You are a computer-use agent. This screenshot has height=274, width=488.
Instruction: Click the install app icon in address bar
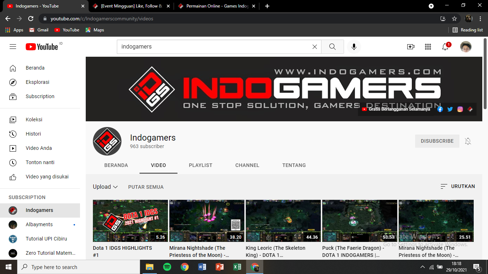443,19
